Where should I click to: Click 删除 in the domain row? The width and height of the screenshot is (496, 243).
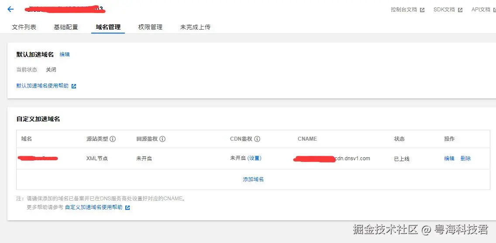click(x=465, y=159)
